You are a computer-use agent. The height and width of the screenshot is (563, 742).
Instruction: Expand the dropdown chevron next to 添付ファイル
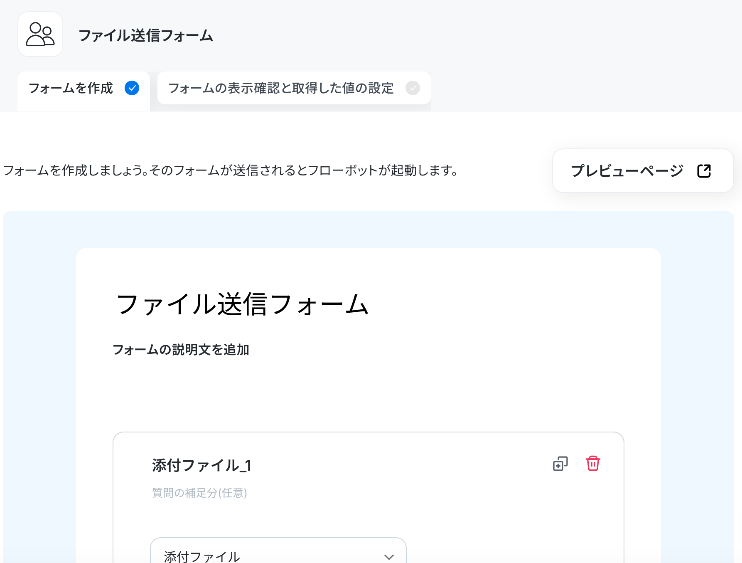pos(389,557)
